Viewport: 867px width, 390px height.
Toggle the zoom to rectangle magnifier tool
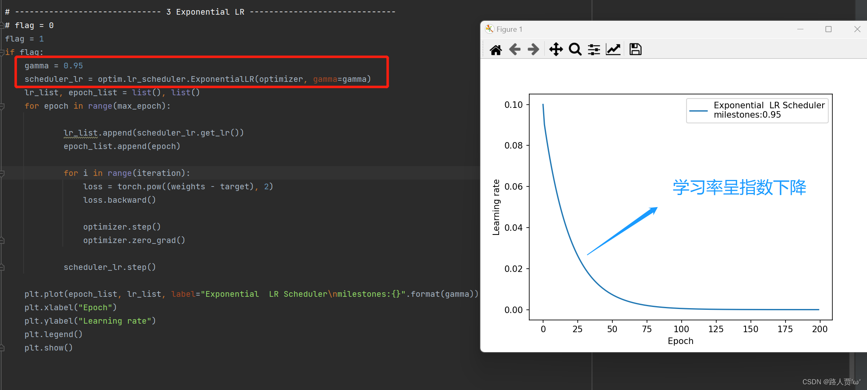pyautogui.click(x=575, y=50)
